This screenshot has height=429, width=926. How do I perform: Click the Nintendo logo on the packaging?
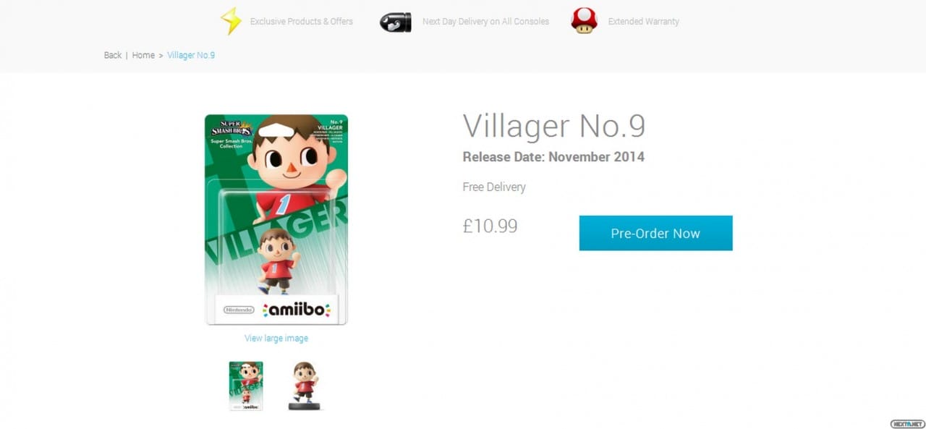(239, 310)
